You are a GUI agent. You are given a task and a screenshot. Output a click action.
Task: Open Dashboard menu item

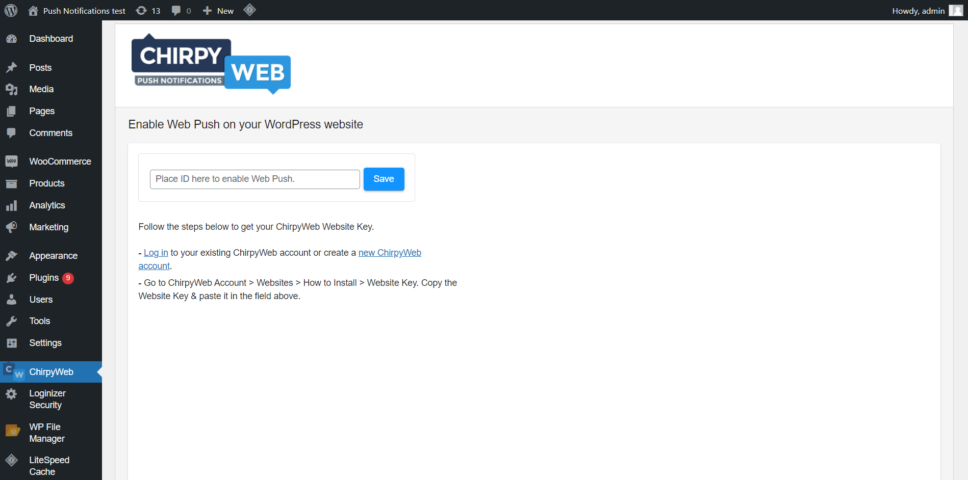point(51,39)
